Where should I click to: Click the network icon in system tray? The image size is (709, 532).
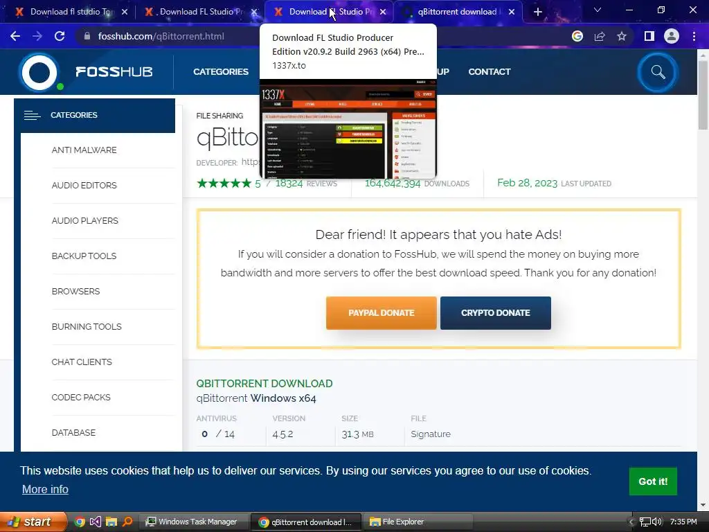tap(645, 522)
